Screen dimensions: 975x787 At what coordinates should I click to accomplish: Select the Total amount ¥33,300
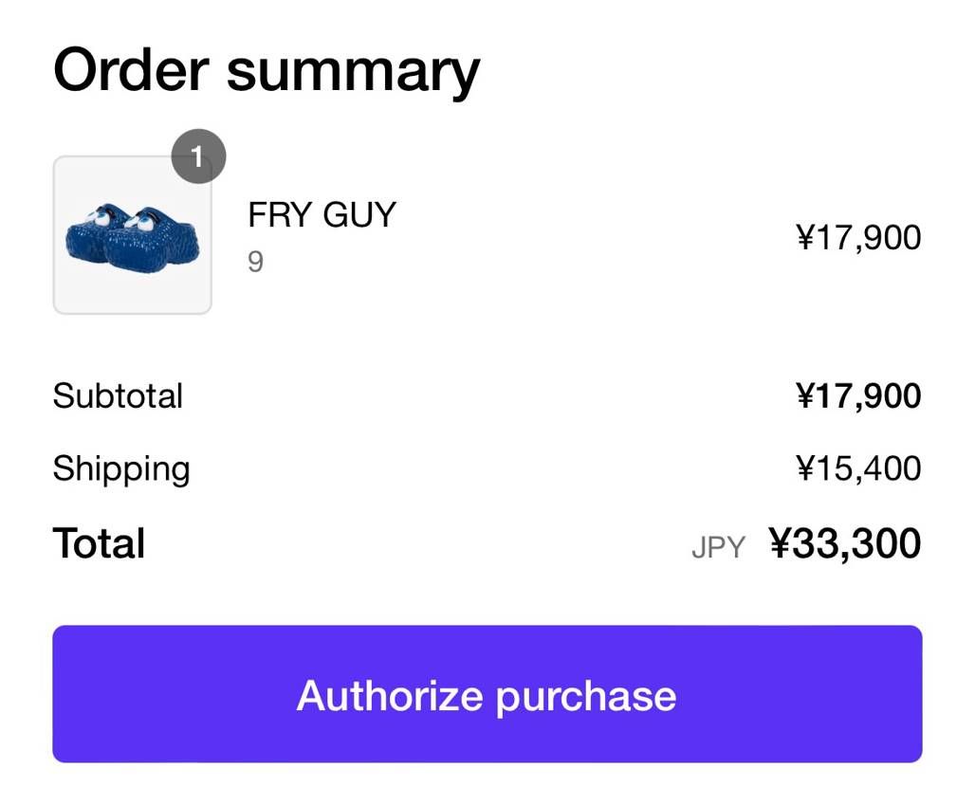(845, 542)
